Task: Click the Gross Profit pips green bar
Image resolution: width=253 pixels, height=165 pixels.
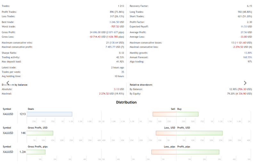Action: tap(36, 152)
